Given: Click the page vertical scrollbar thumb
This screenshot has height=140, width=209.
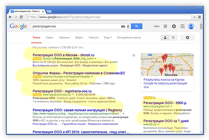Looking at the screenshot, I should pos(201,26).
